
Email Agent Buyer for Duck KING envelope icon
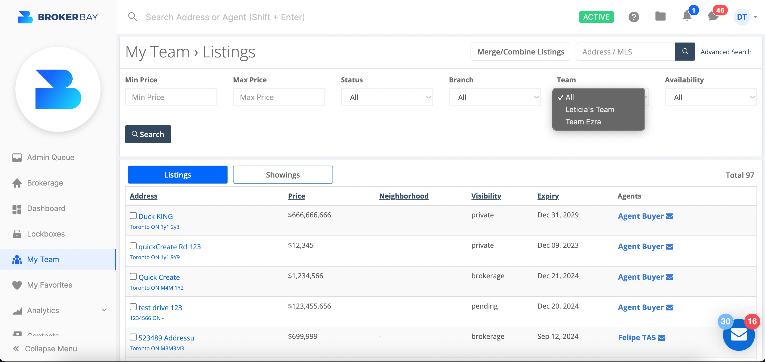point(669,216)
